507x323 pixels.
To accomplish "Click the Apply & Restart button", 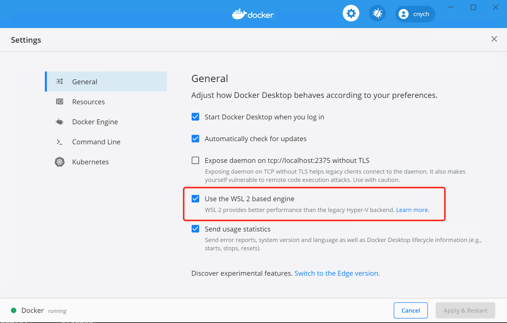I will [465, 310].
